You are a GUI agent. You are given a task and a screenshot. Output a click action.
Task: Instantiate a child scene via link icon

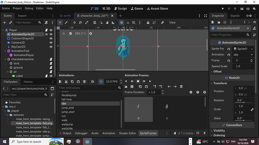11,22
